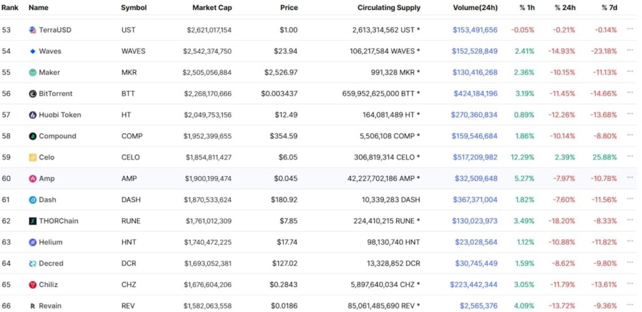
Task: Click the Maker coin logo icon
Action: (x=33, y=73)
